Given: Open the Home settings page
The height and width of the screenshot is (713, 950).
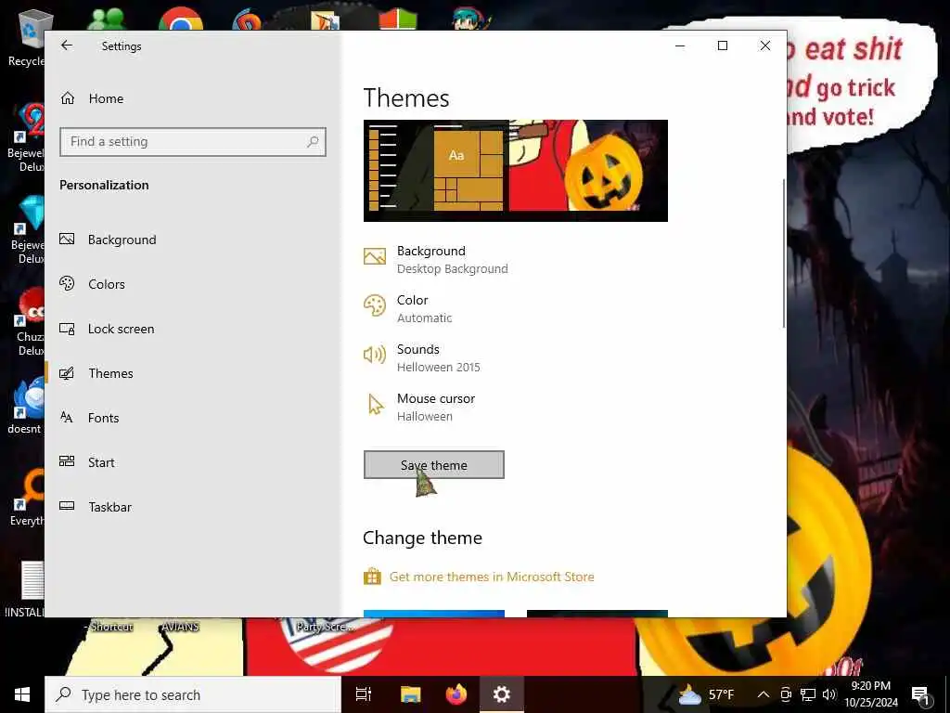Looking at the screenshot, I should click(x=92, y=98).
